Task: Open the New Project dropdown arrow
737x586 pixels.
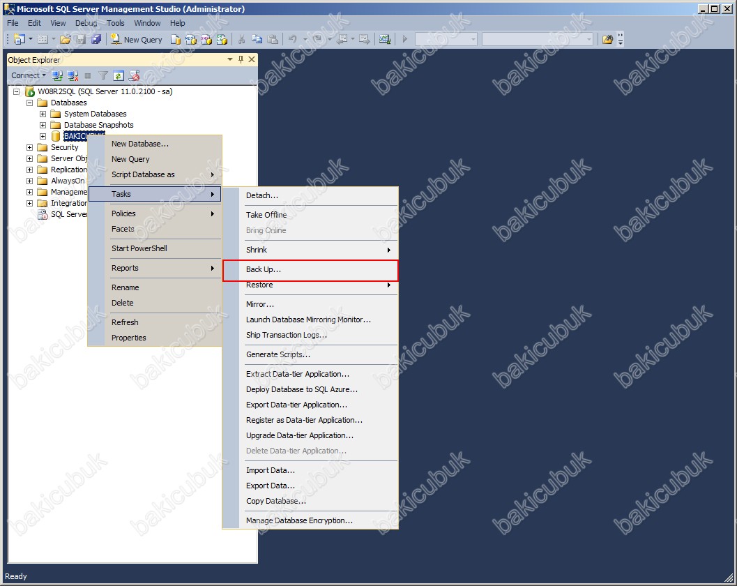Action: pyautogui.click(x=31, y=39)
